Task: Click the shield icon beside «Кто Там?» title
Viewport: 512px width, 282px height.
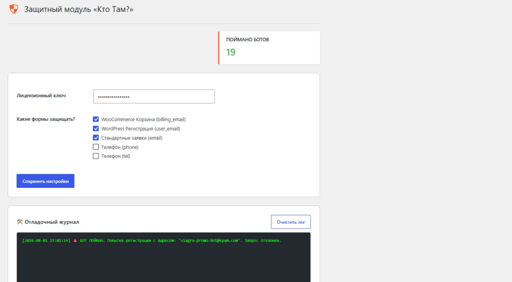Action: (x=13, y=9)
